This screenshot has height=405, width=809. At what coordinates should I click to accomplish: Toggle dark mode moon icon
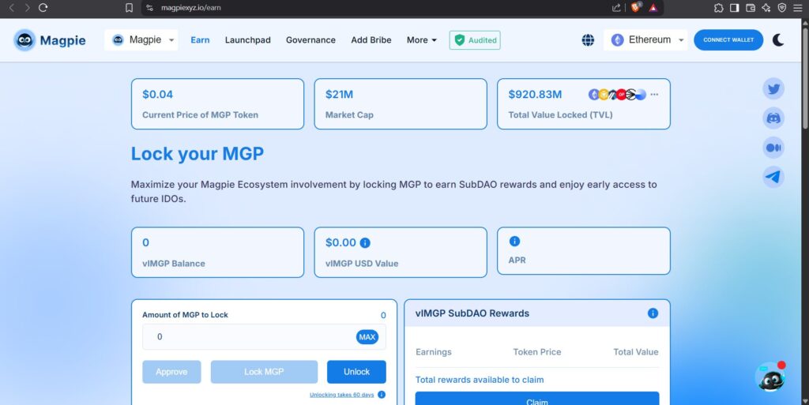[778, 39]
